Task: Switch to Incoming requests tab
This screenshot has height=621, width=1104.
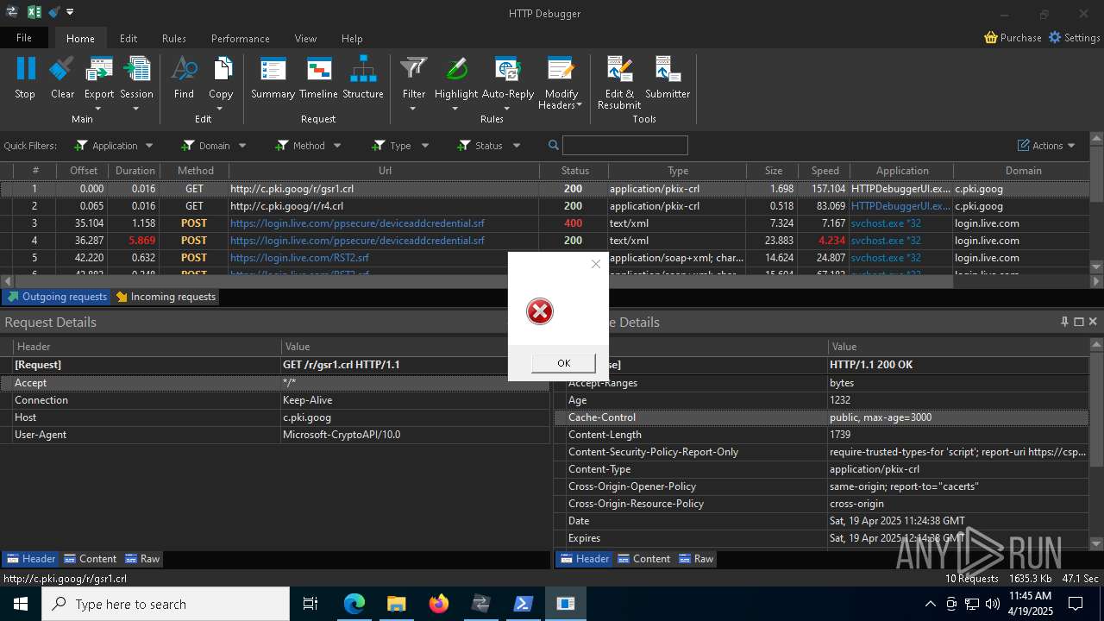Action: point(166,297)
